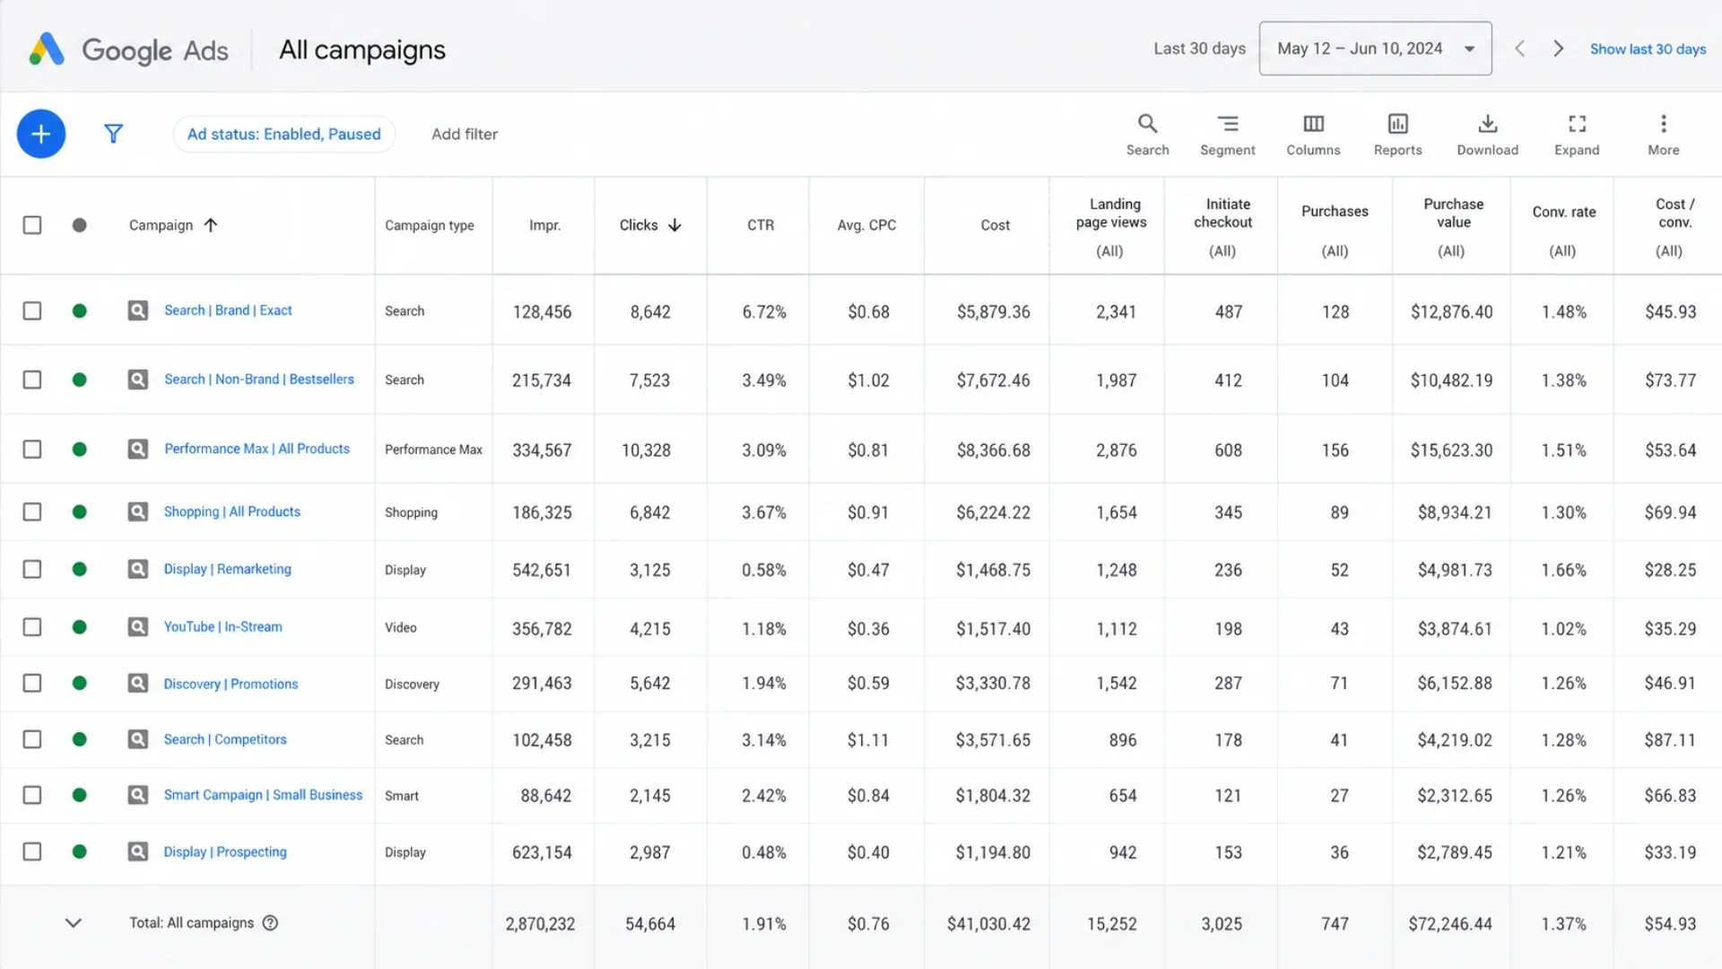Screen dimensions: 1722x969
Task: Open the Search | Non-Brand | Bestsellers campaign
Action: [259, 380]
